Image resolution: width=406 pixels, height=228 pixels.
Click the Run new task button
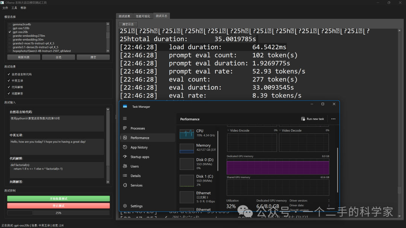tap(312, 119)
